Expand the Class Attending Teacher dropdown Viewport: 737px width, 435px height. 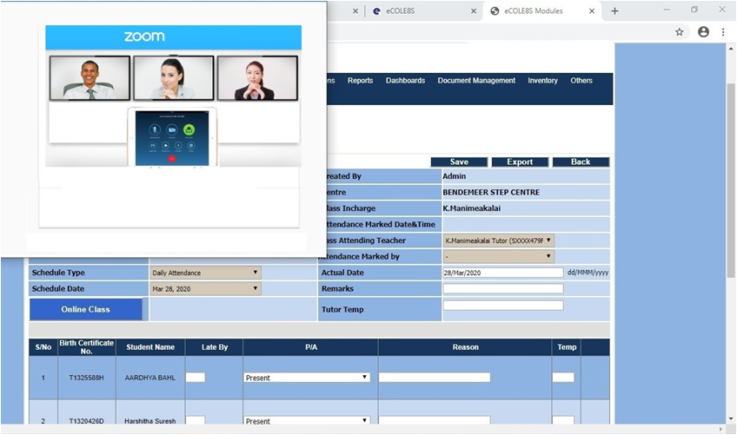click(498, 241)
